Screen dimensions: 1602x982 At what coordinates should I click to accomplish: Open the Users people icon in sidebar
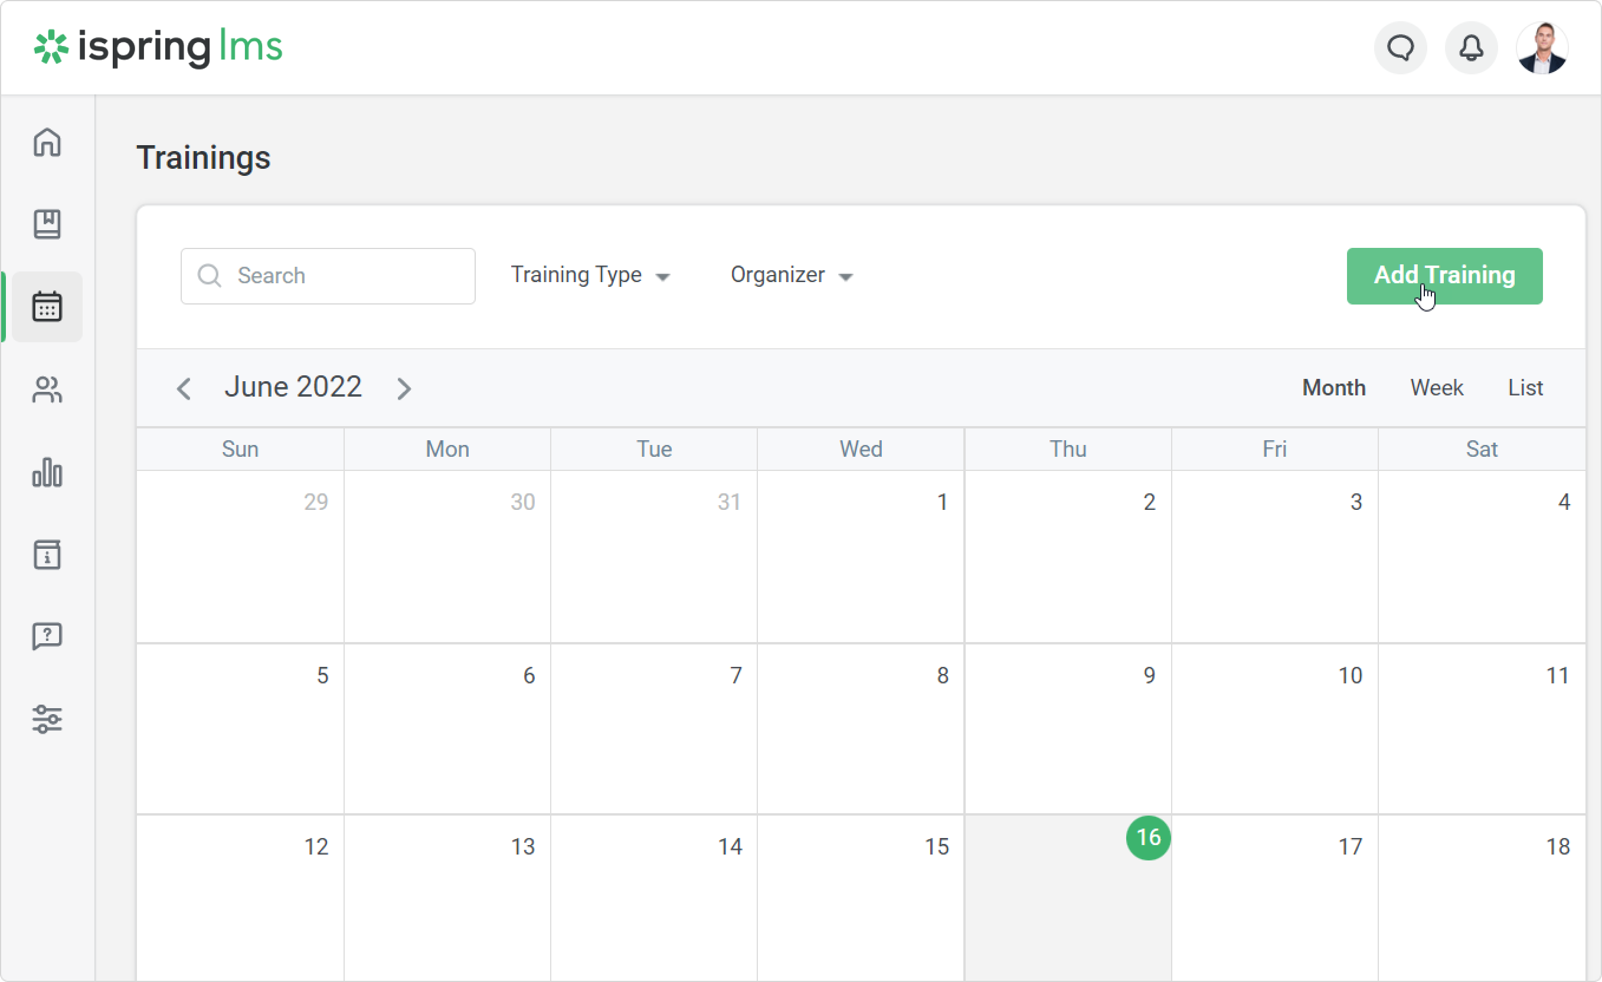[47, 390]
